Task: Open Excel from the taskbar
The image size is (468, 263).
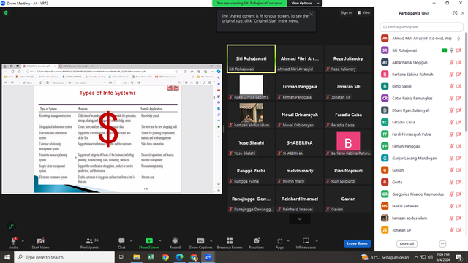Action: pyautogui.click(x=151, y=257)
